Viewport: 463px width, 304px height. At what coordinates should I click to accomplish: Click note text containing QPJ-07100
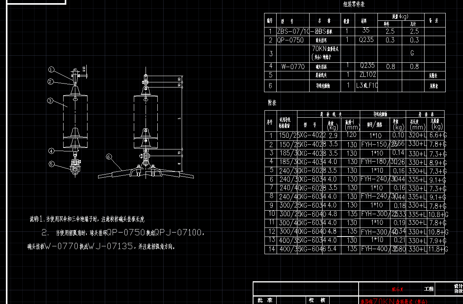(122, 233)
